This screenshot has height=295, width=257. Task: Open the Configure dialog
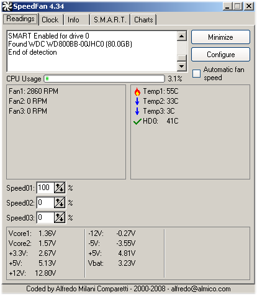[220, 55]
